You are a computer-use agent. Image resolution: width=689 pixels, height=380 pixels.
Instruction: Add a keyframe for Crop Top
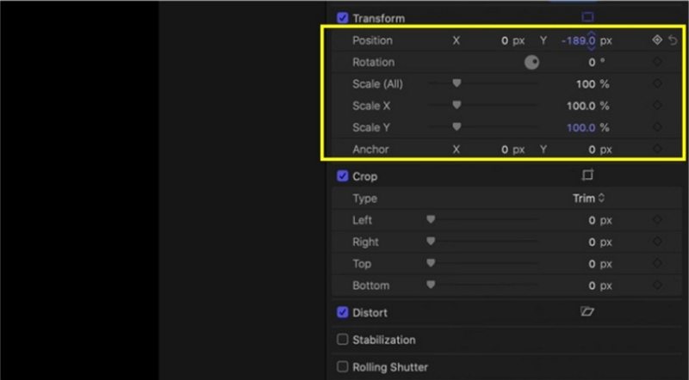coord(657,263)
